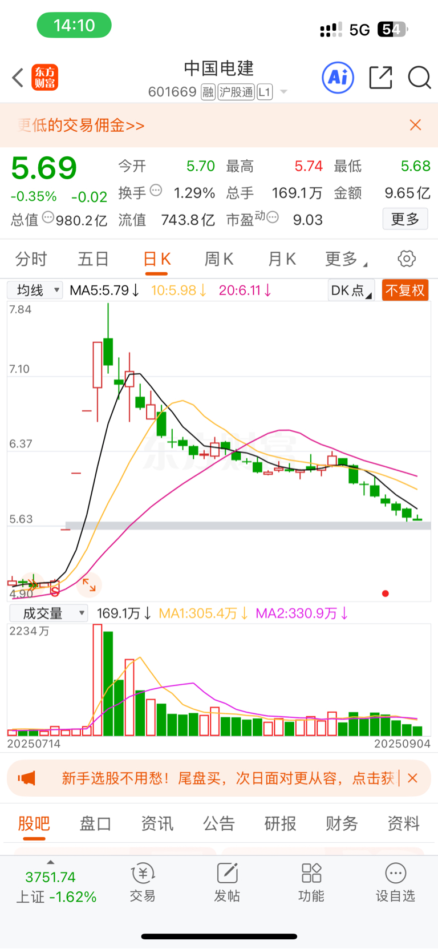
Task: Tap the MA2:330.9万 volume average
Action: pyautogui.click(x=302, y=613)
